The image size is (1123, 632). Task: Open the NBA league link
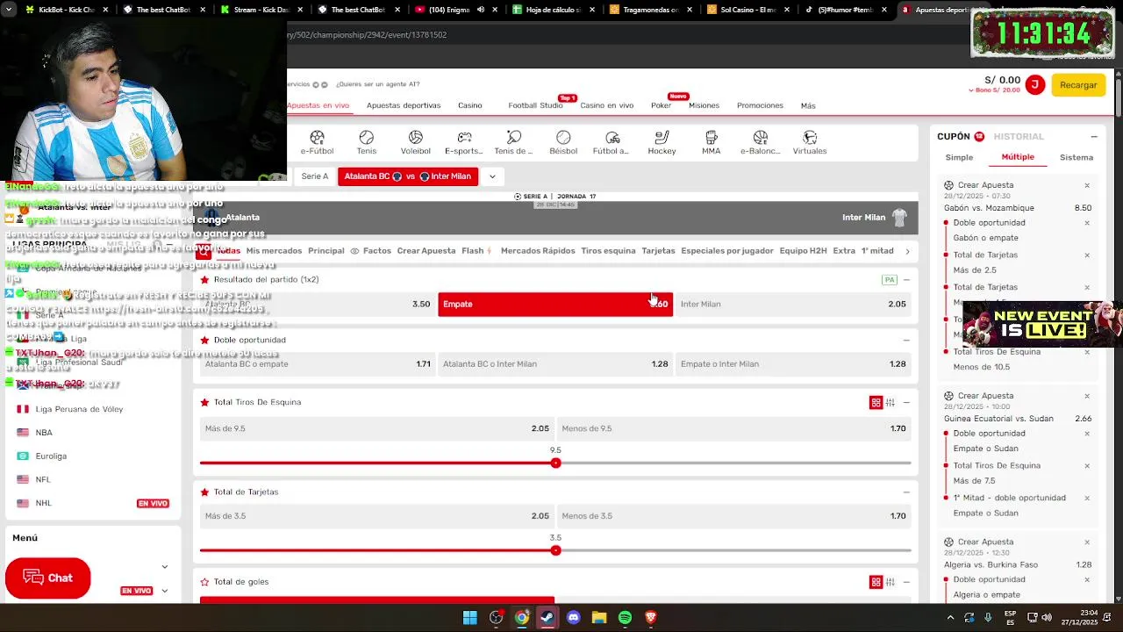click(44, 433)
